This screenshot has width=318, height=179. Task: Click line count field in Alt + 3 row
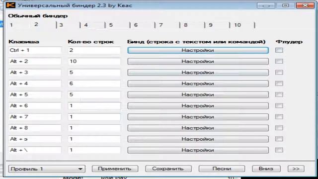[x=94, y=73]
